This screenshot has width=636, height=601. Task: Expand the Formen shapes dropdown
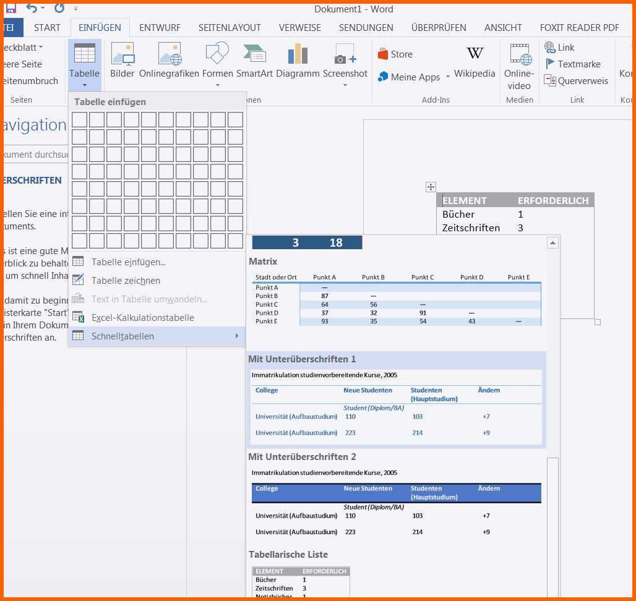pyautogui.click(x=217, y=85)
